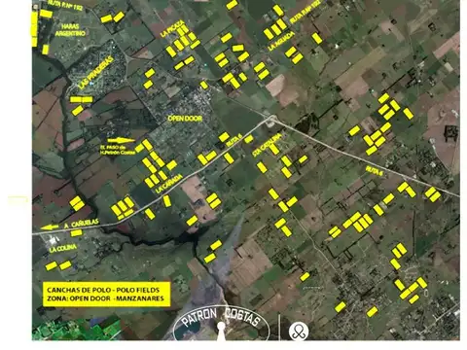Click RUTA P.Nº 192 label above Haras Argentino
The image size is (467, 350).
(64, 5)
